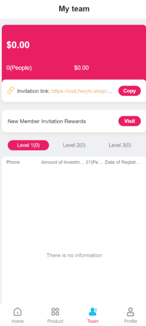The width and height of the screenshot is (146, 326).
Task: Open the Home tab icon
Action: point(17,312)
